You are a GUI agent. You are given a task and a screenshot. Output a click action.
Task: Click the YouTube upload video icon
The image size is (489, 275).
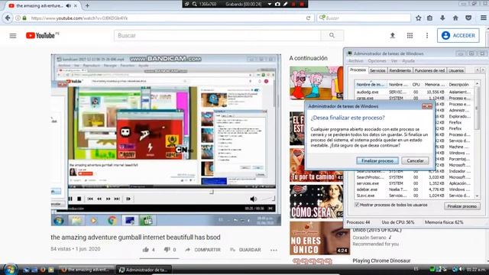(392, 36)
